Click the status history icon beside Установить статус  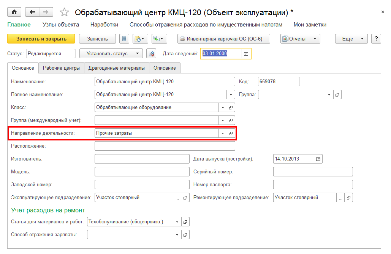point(151,53)
